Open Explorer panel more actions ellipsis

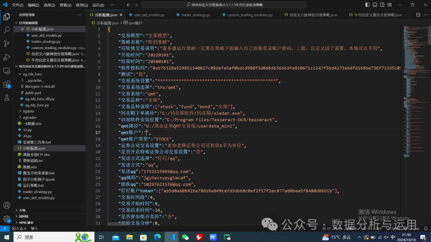tap(79, 15)
